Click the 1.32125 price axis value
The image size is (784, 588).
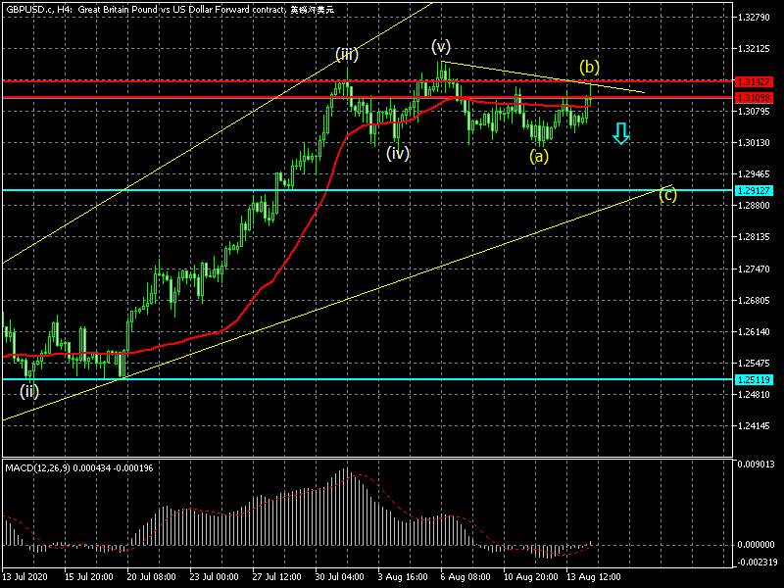click(x=754, y=49)
